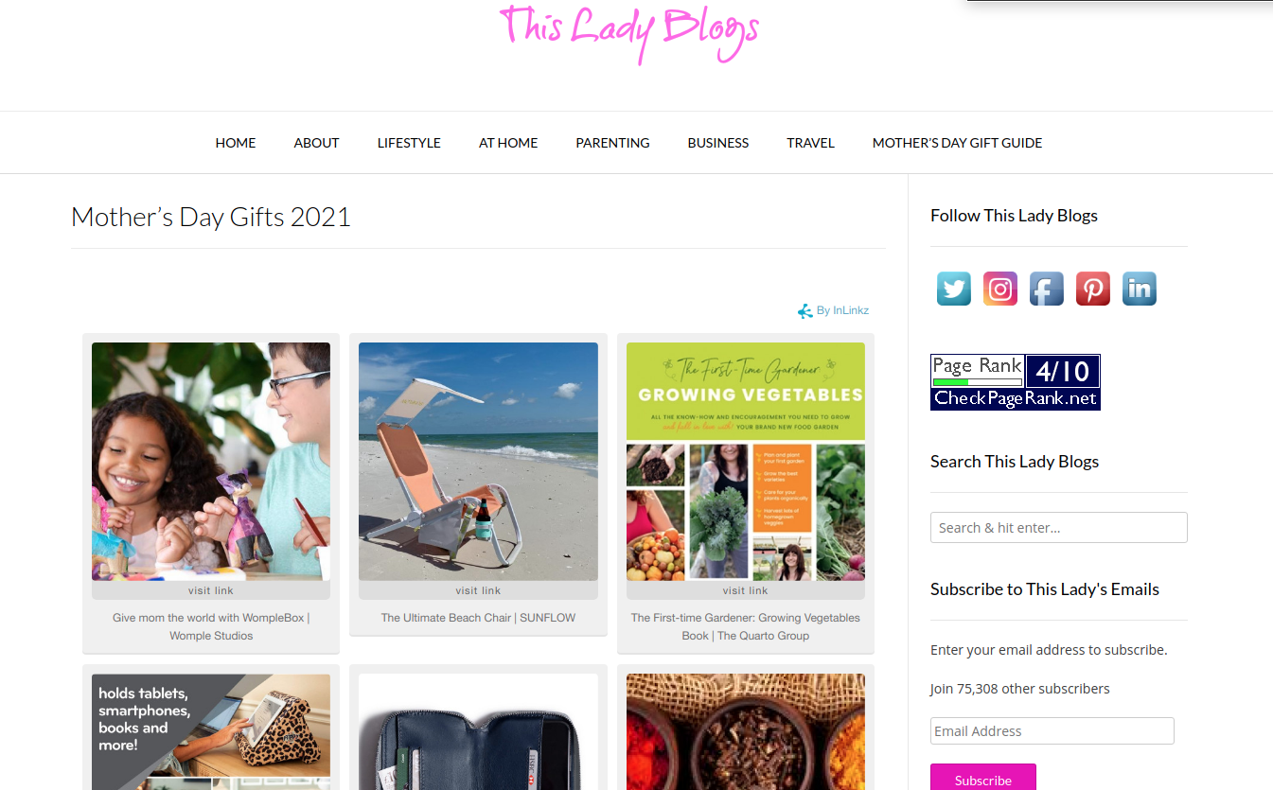Click the Email Address input field
Screen dimensions: 1273x790
[1052, 731]
